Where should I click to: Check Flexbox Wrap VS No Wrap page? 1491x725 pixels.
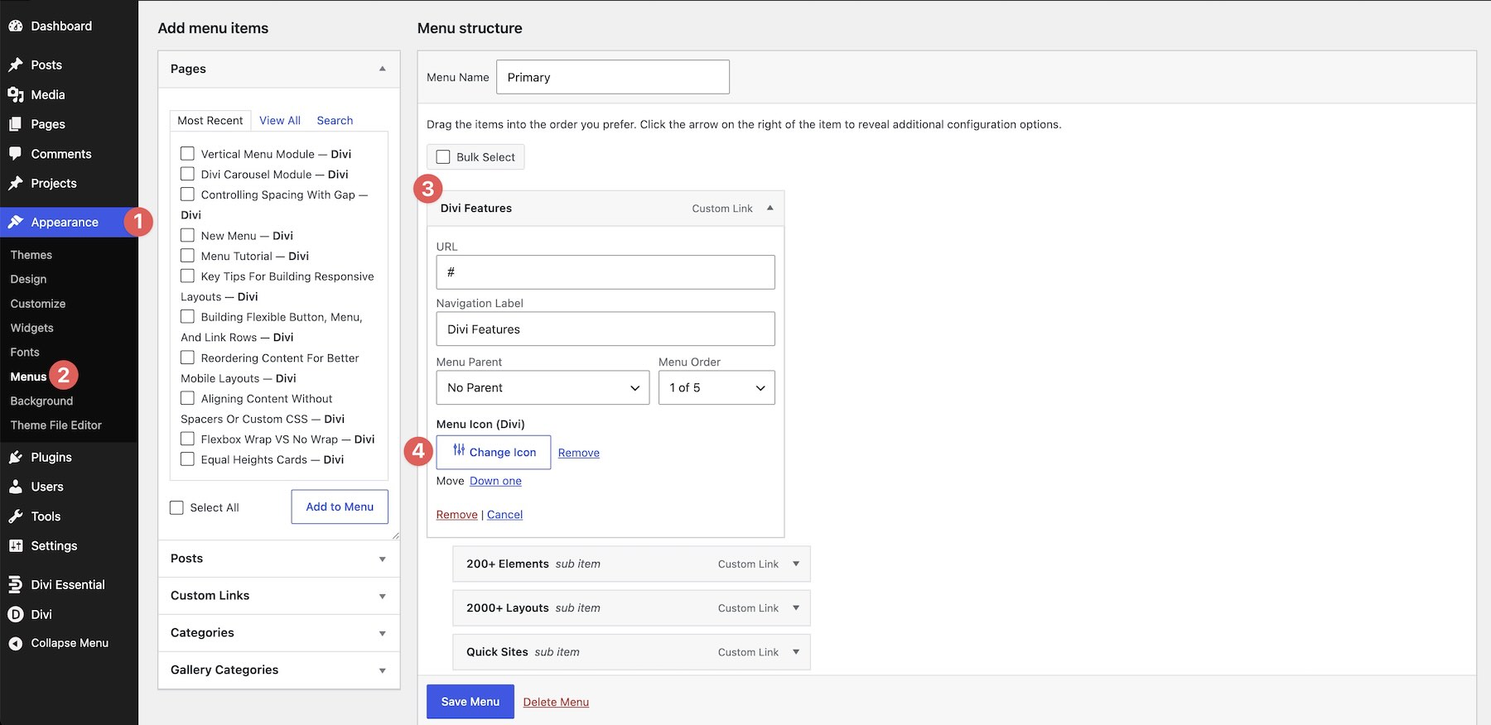[188, 439]
